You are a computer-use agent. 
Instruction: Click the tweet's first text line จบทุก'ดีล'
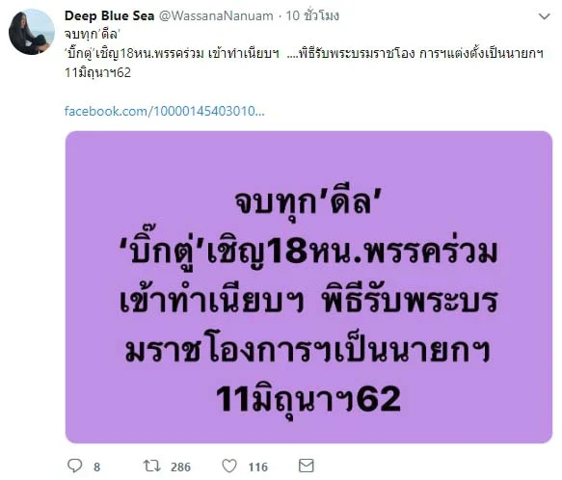coord(92,35)
